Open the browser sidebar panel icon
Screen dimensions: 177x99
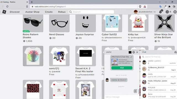pos(174,7)
